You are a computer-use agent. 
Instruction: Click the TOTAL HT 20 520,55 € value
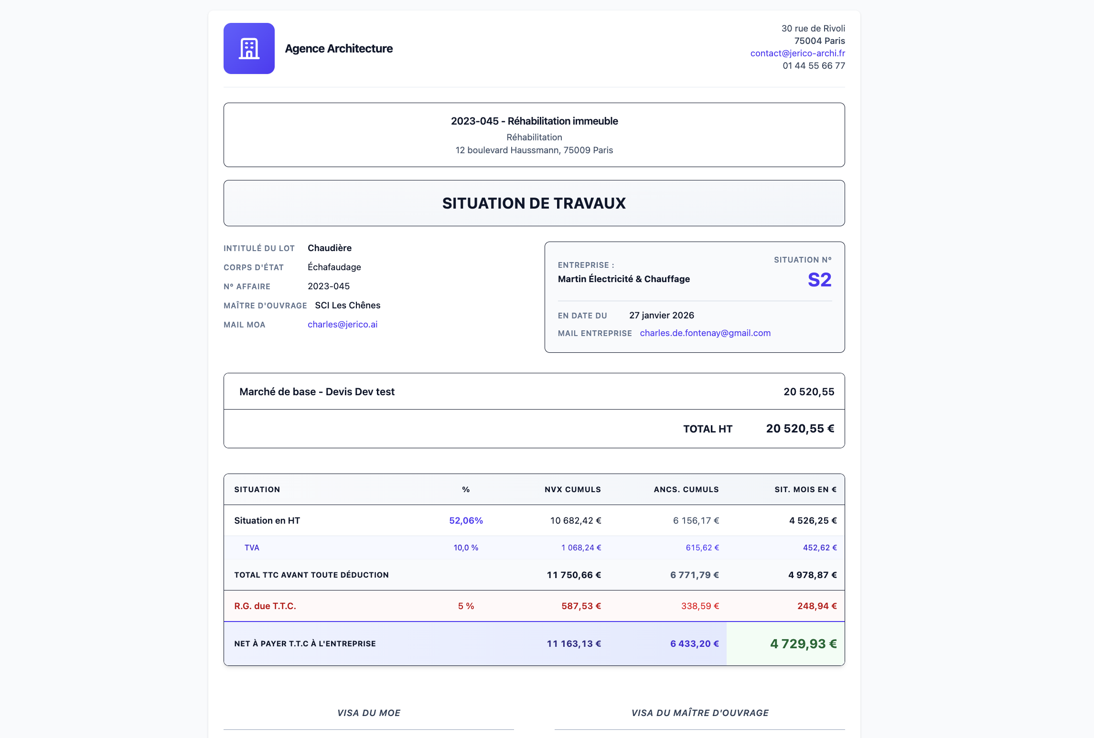[x=800, y=429]
